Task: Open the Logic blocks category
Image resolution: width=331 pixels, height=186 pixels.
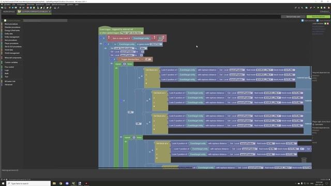Action: click(7, 70)
